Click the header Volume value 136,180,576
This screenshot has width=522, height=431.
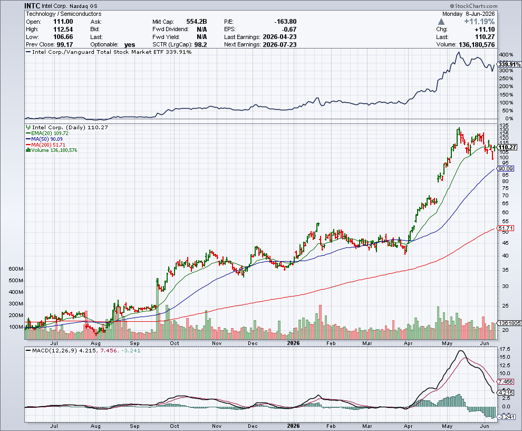tap(477, 45)
